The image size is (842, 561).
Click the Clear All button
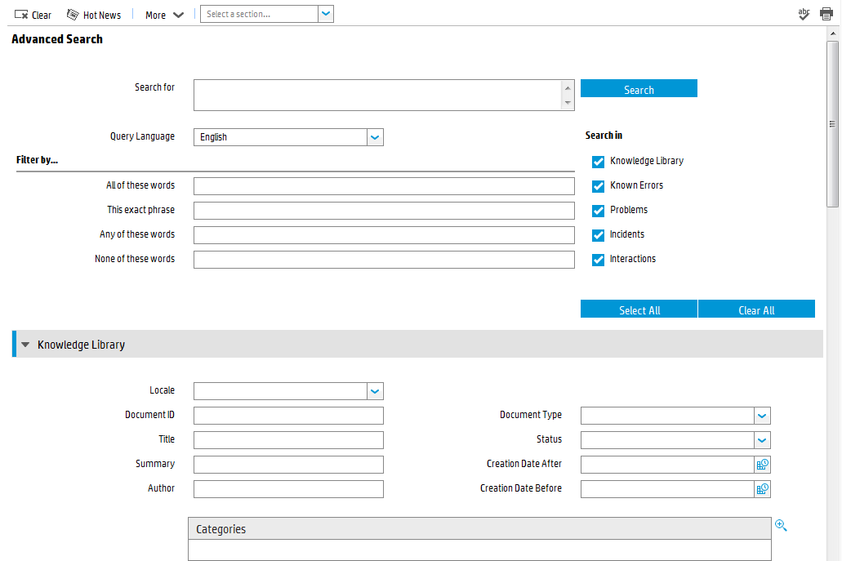click(756, 309)
